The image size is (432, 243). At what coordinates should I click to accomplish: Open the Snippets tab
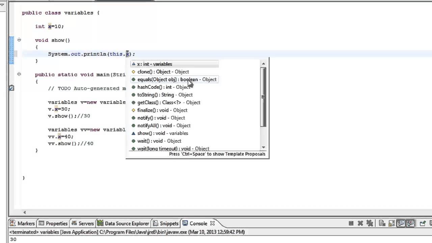tap(165, 223)
